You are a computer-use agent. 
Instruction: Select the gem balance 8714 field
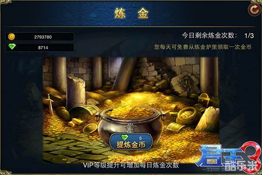pyautogui.click(x=40, y=48)
